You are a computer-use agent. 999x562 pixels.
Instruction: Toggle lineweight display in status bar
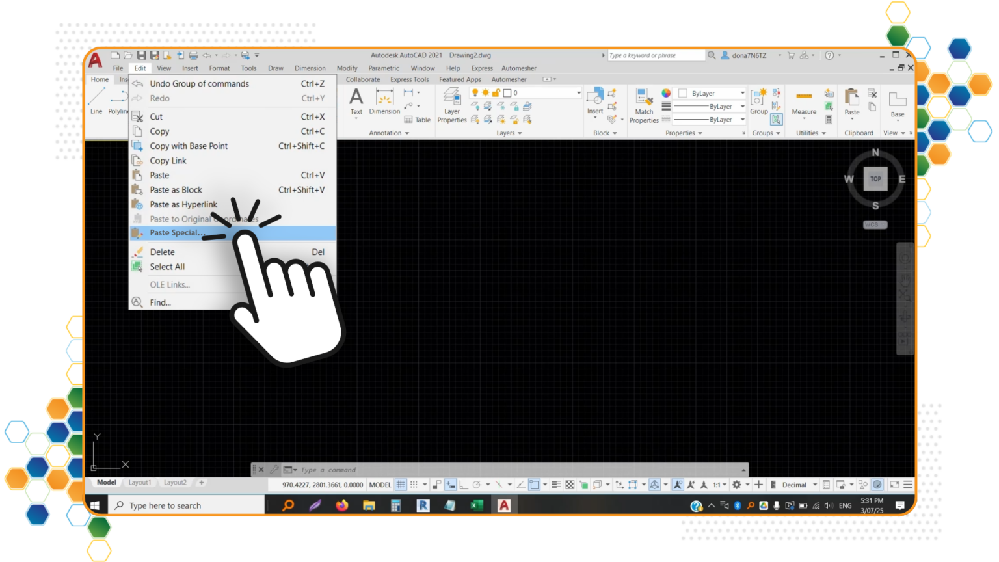click(x=556, y=485)
